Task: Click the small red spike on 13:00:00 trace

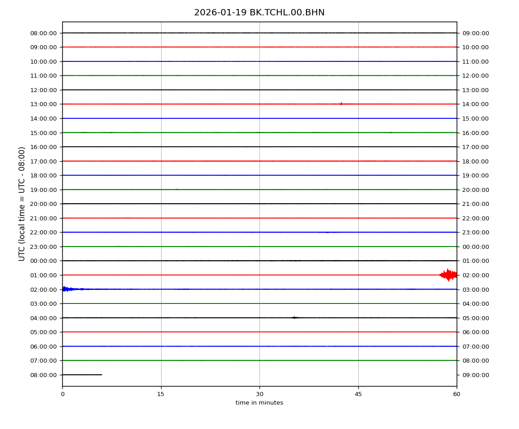Action: pyautogui.click(x=341, y=104)
